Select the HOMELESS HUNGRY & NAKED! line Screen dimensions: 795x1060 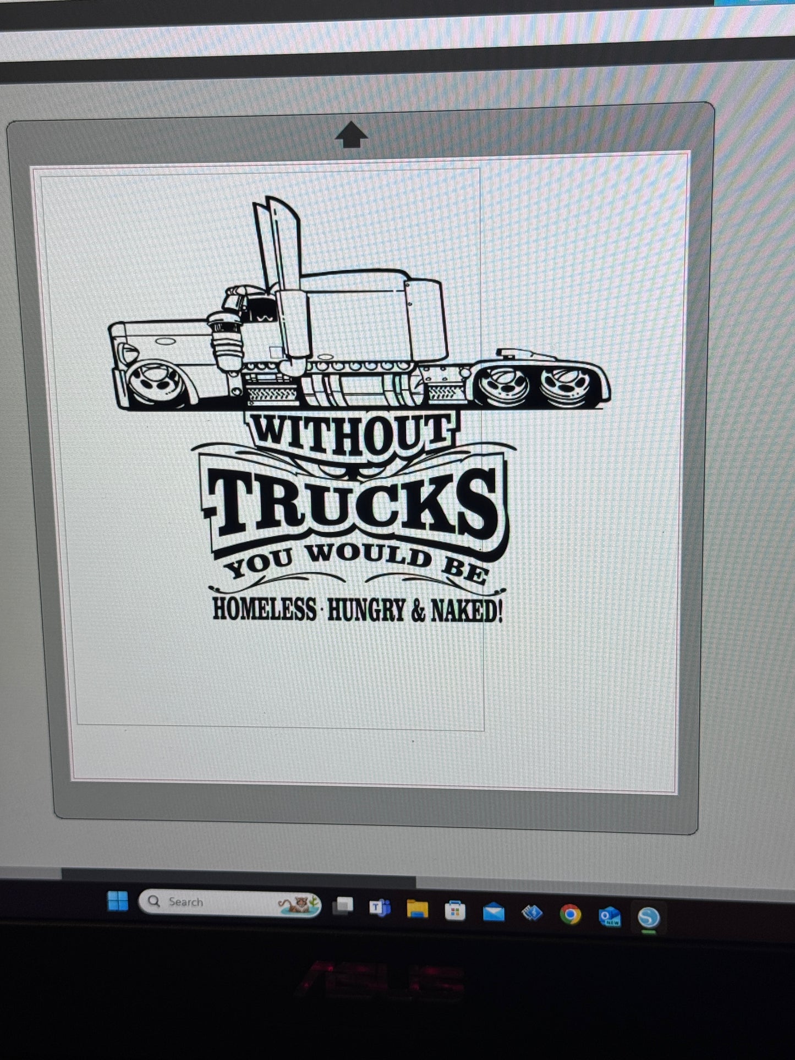358,609
